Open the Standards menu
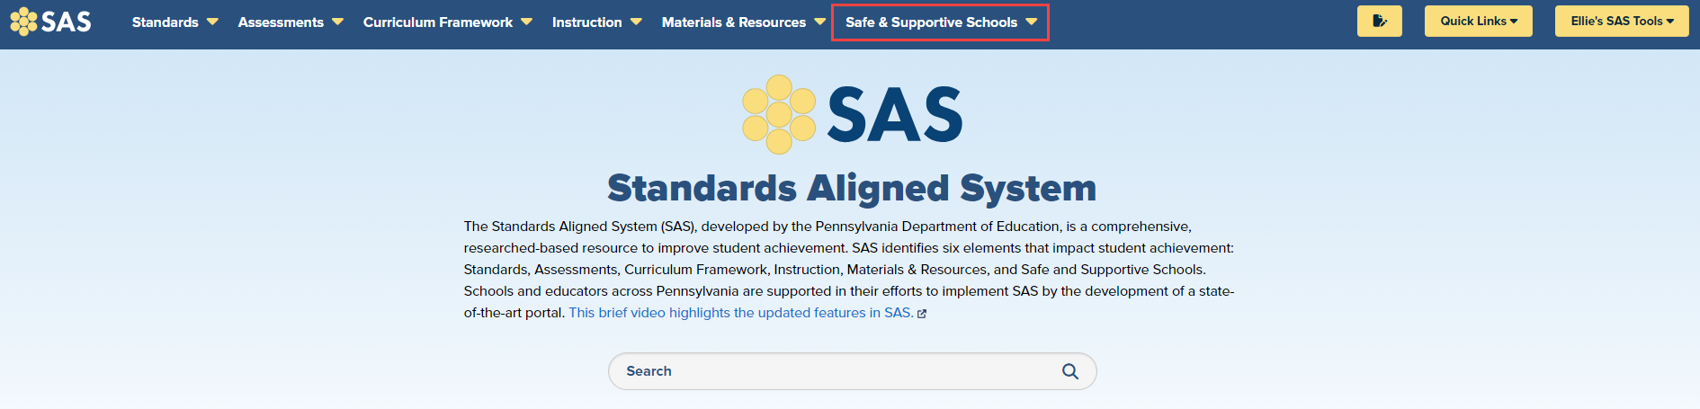 point(166,22)
